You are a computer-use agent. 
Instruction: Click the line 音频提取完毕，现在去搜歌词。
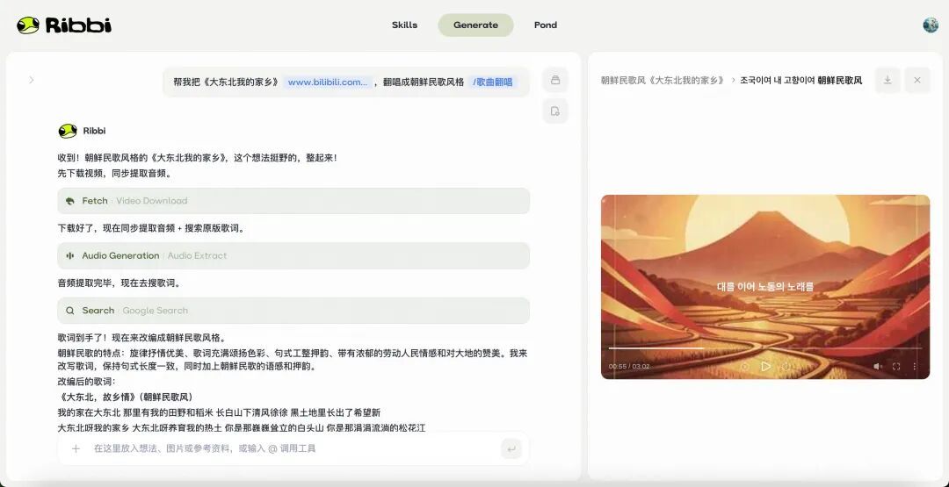[120, 283]
